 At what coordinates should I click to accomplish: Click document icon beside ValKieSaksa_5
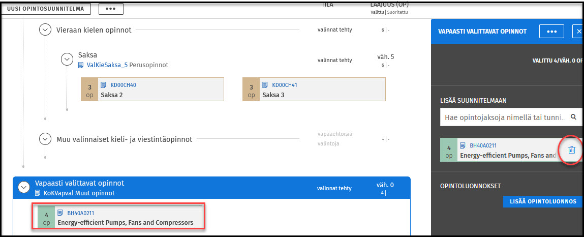81,65
